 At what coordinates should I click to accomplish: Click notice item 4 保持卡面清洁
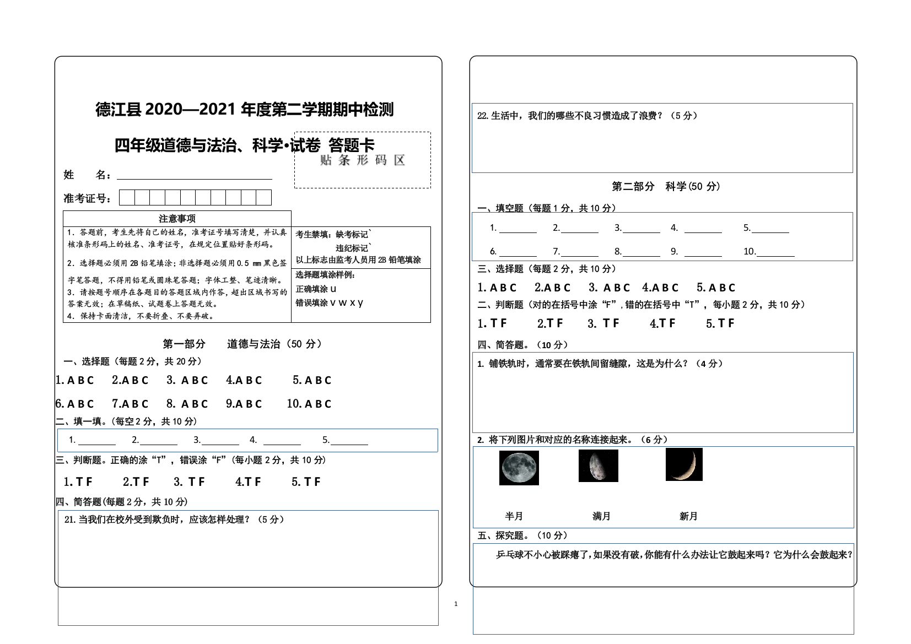pyautogui.click(x=141, y=316)
